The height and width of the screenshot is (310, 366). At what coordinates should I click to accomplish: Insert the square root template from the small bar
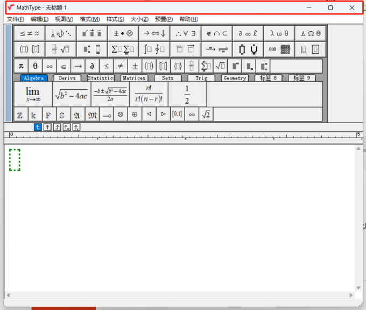point(220,66)
